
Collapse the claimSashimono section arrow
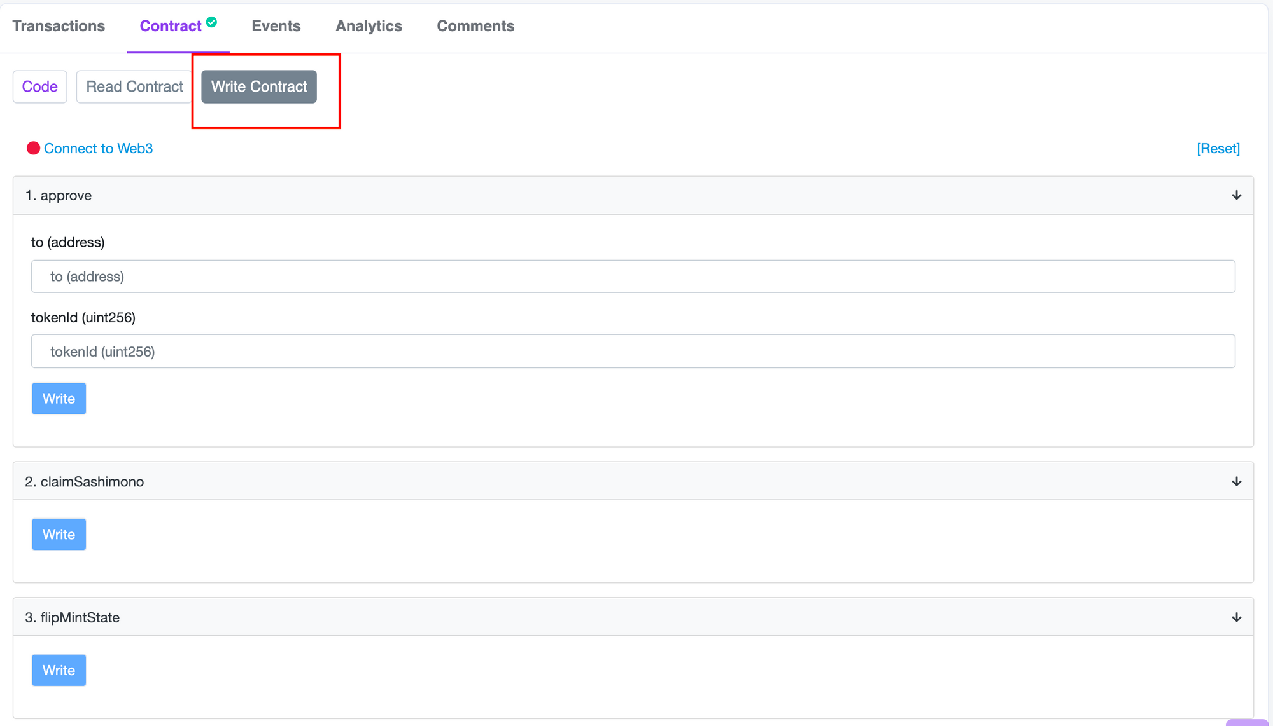[1235, 481]
